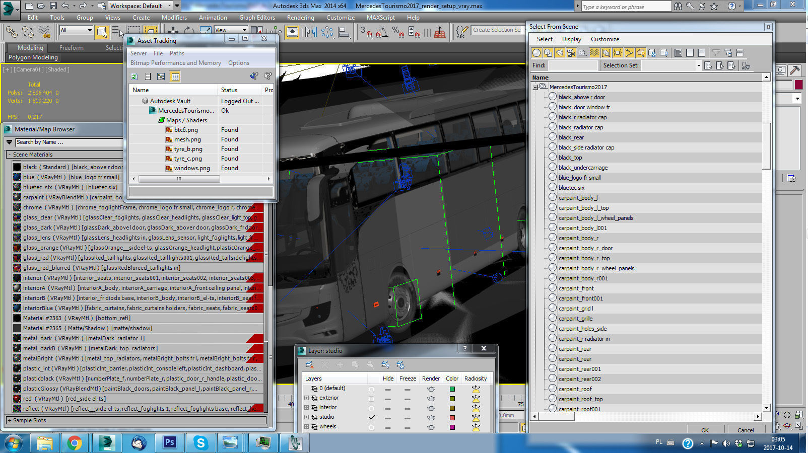
Task: Change the 0 (default) layer color swatch
Action: [x=452, y=389]
